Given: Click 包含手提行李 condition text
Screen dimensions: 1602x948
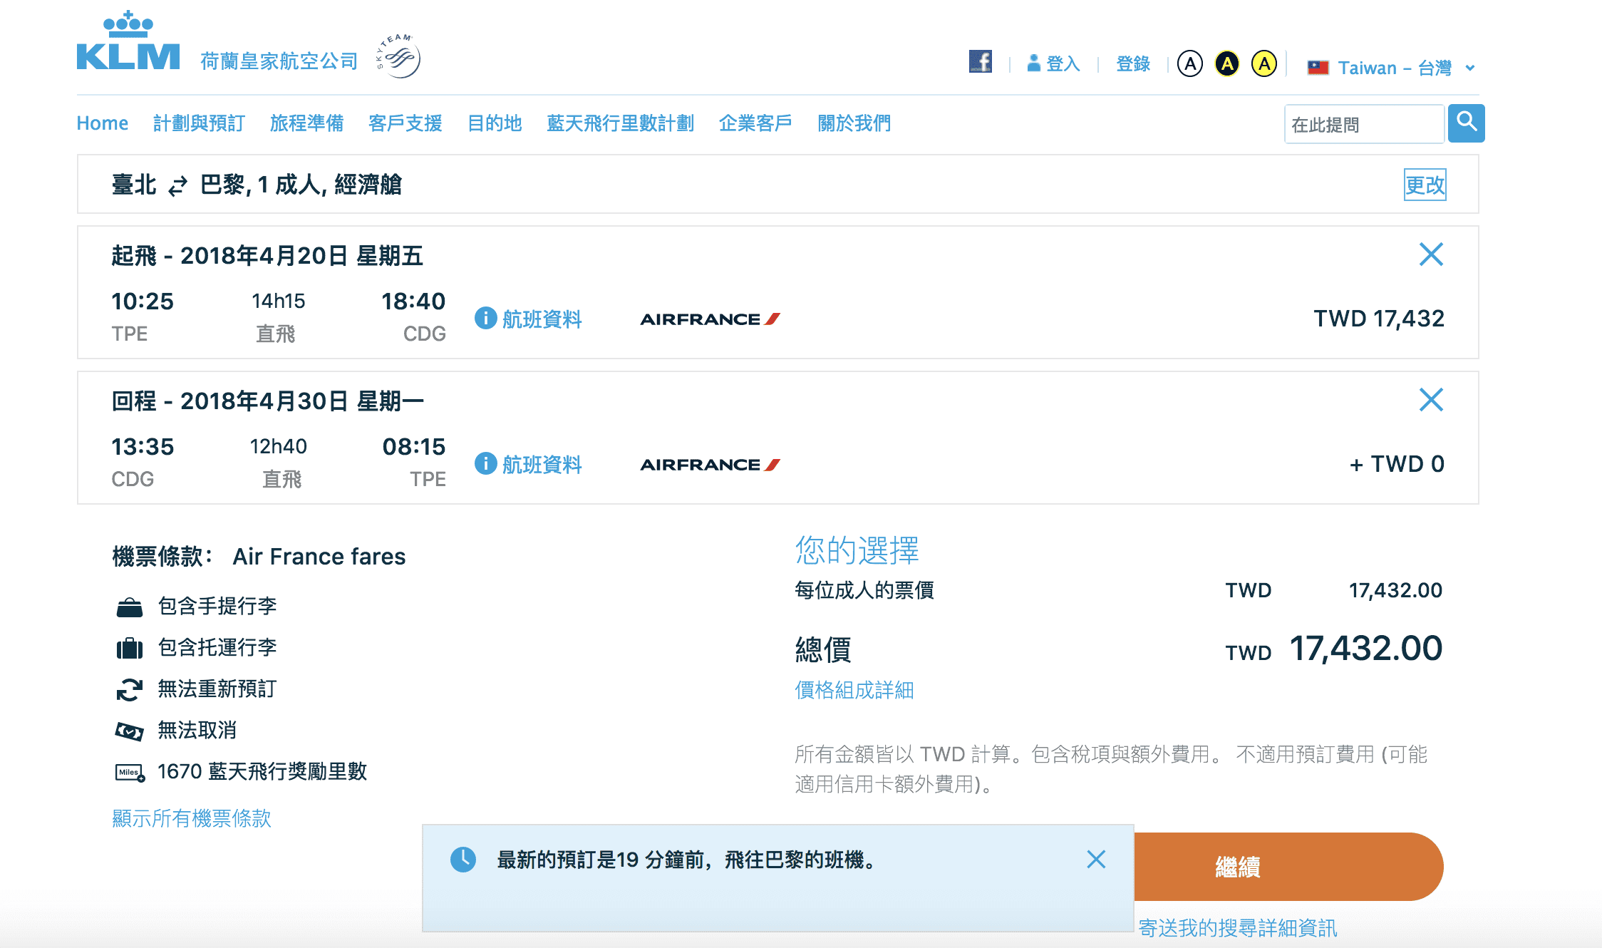Looking at the screenshot, I should tap(217, 606).
